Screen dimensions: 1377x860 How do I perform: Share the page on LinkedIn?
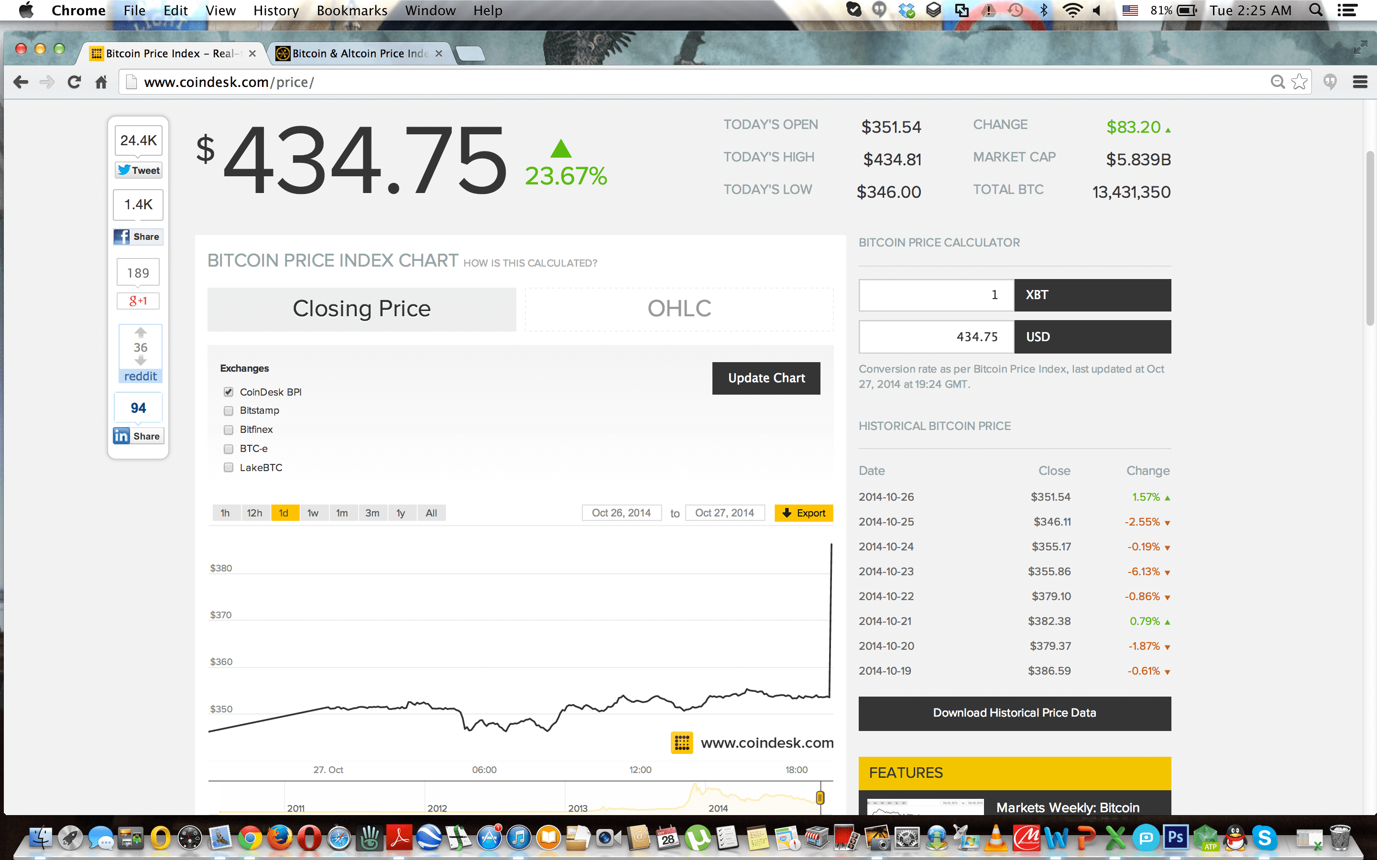pyautogui.click(x=138, y=436)
